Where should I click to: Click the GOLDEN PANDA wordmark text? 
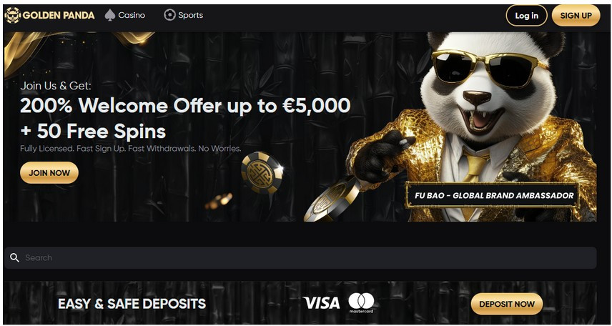coord(59,15)
